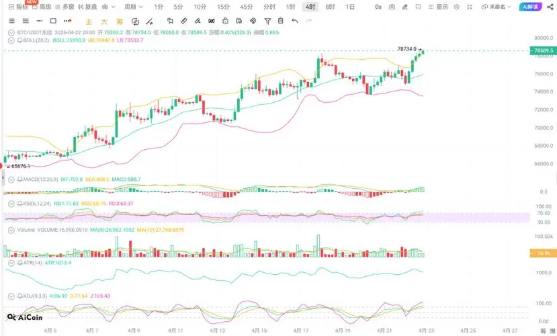557x336 pixels.
Task: Open chart settings gear icon
Action: pyautogui.click(x=456, y=7)
